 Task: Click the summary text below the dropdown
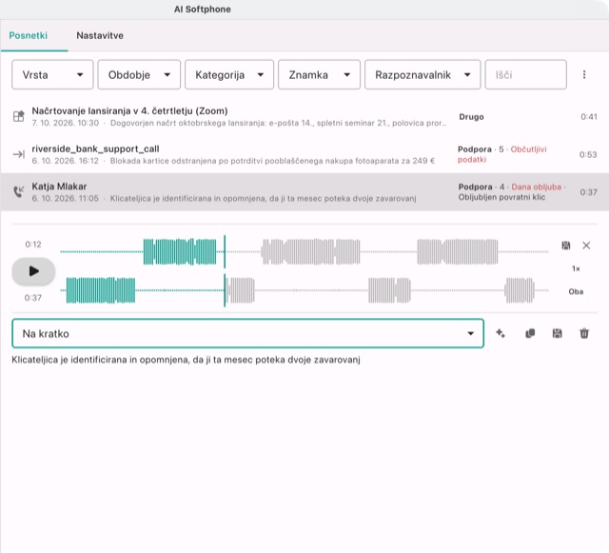pos(186,360)
